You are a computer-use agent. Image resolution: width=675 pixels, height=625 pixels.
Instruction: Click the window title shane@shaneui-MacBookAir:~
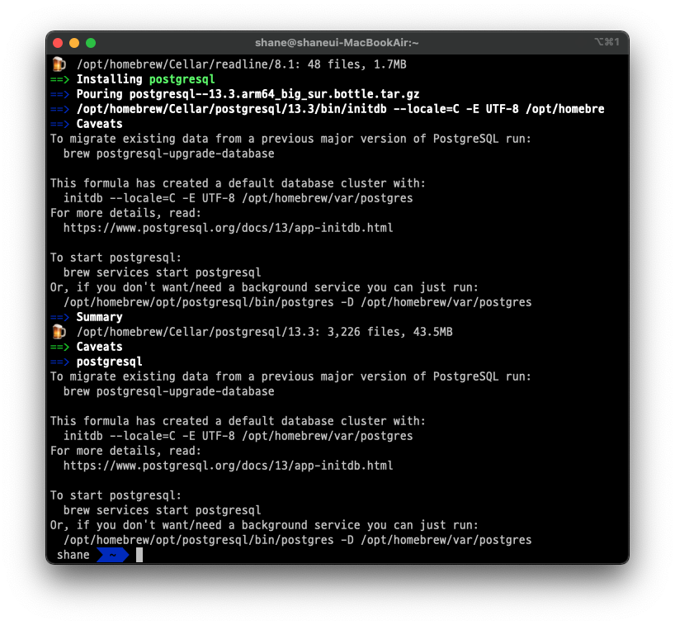tap(337, 43)
